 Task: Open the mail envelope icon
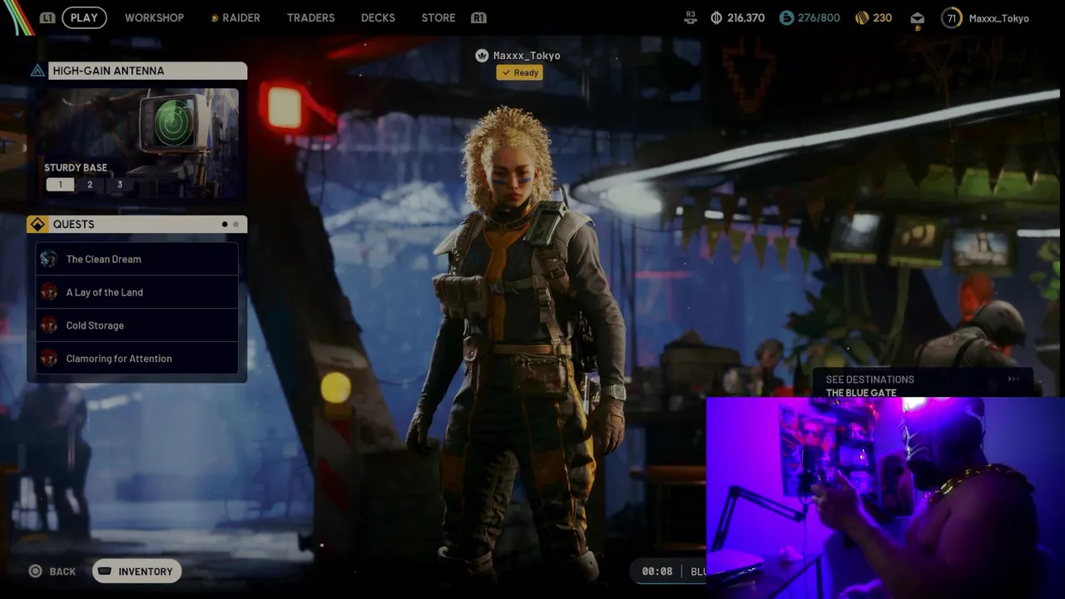click(917, 18)
